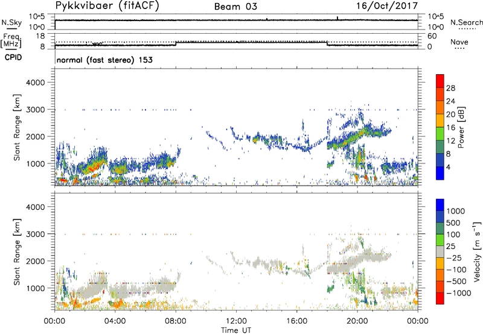
Task: Click the "Power [dB]" colorbar label
Action: (x=461, y=127)
